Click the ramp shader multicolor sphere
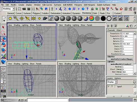The height and width of the screenshot is (102, 137). point(92,18)
